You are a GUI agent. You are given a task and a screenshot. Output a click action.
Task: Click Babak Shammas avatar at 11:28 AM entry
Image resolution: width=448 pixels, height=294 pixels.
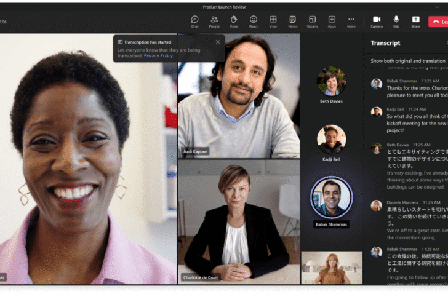377,252
